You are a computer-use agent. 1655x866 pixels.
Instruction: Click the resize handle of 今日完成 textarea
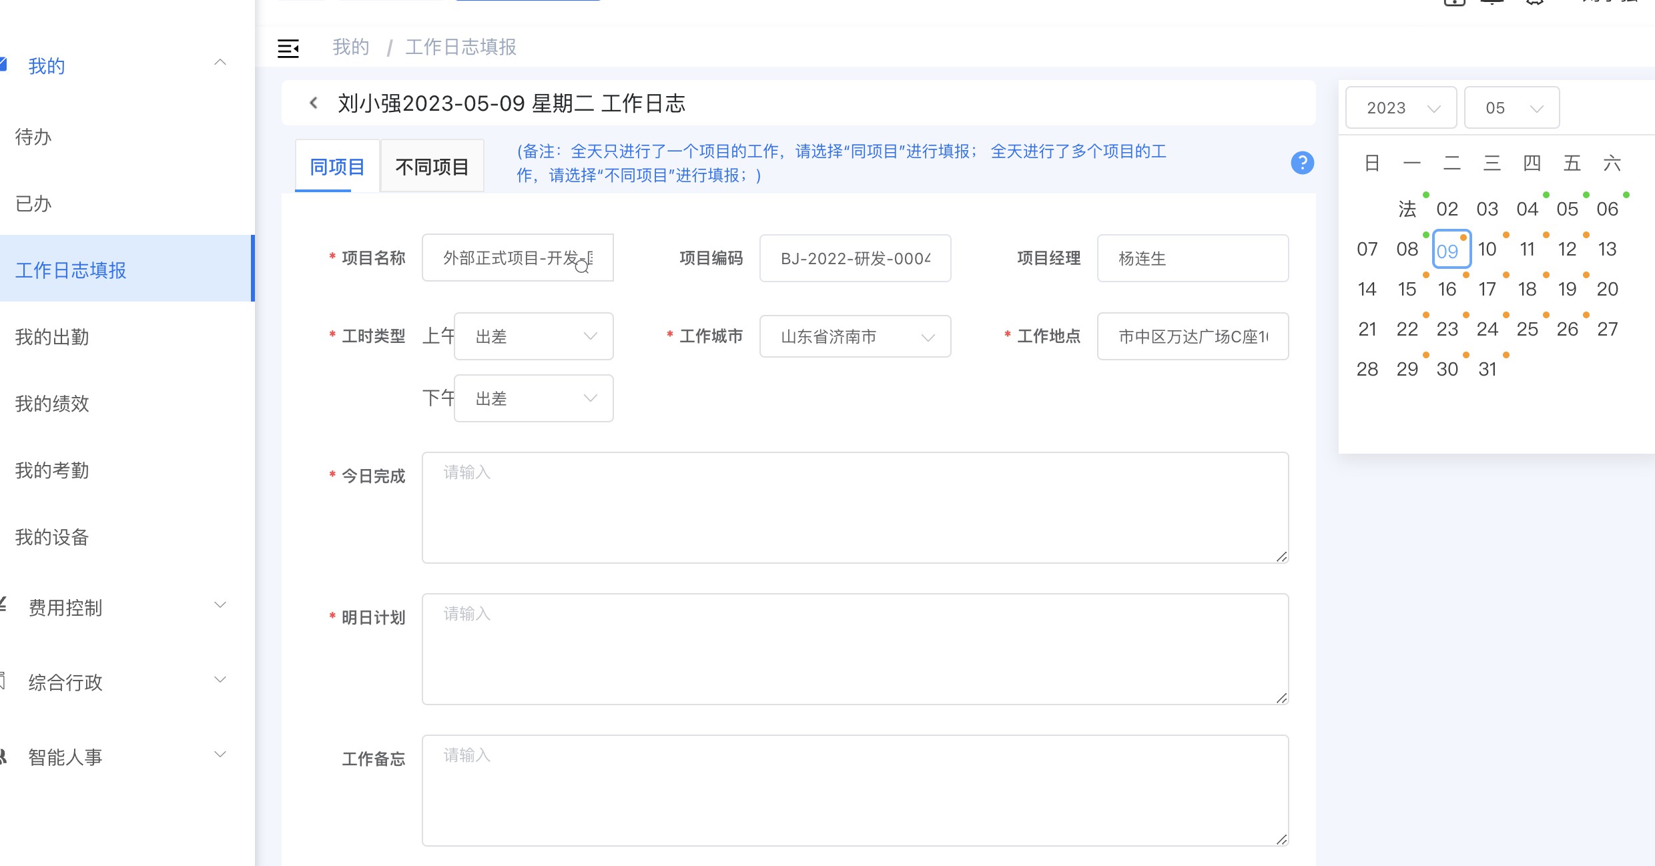1281,556
